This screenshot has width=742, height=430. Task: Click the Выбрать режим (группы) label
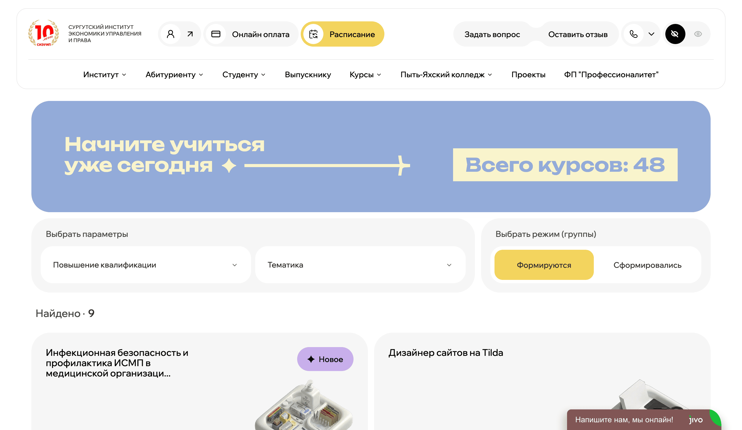pos(546,234)
